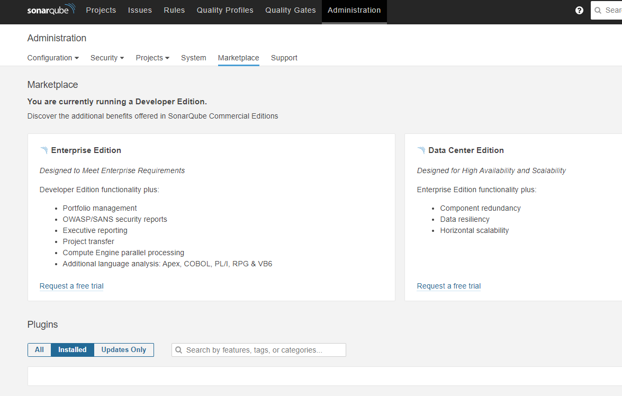The height and width of the screenshot is (396, 622).
Task: Expand the Projects administration dropdown
Action: 152,58
